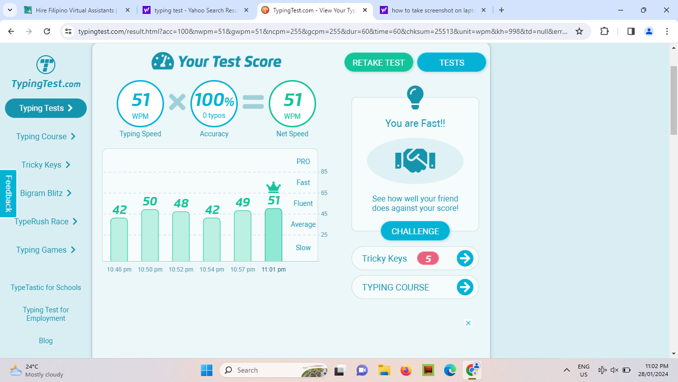Viewport: 678px width, 382px height.
Task: Open the Tricky Keys card with 5 badge
Action: click(x=415, y=258)
